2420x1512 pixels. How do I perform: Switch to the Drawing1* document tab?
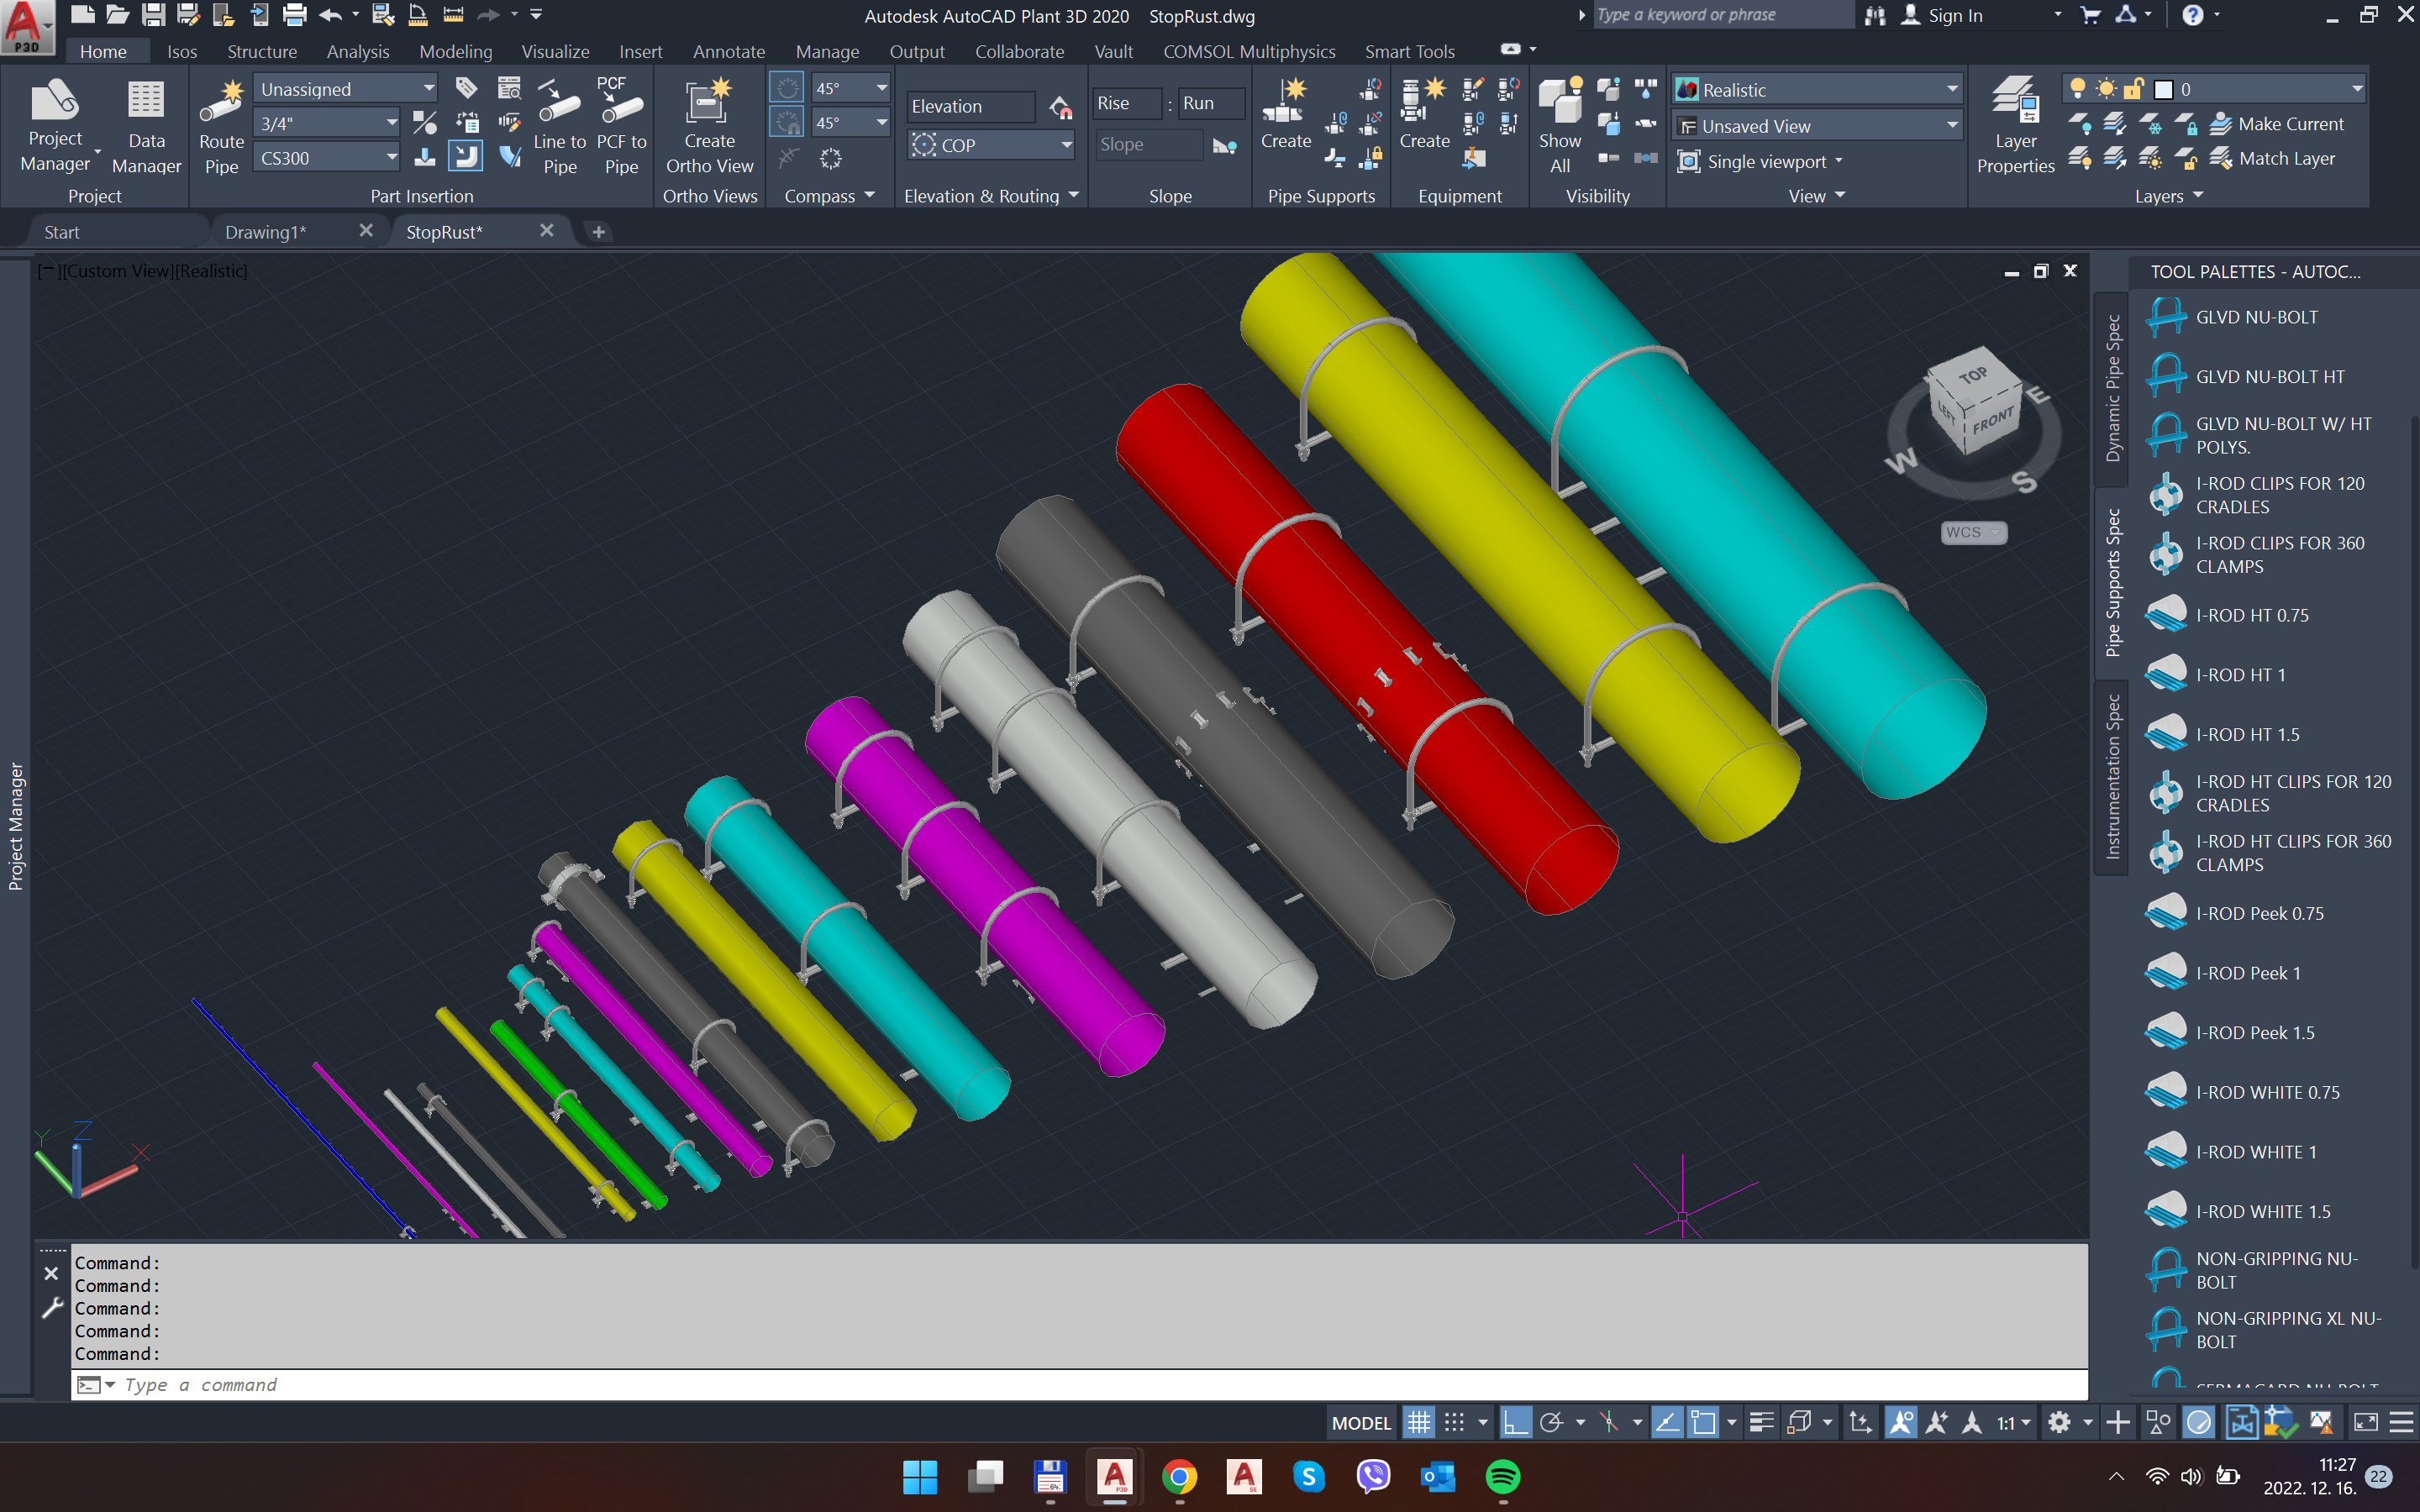pos(266,232)
